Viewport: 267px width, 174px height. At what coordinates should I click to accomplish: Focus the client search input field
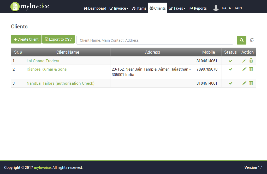tap(155, 40)
